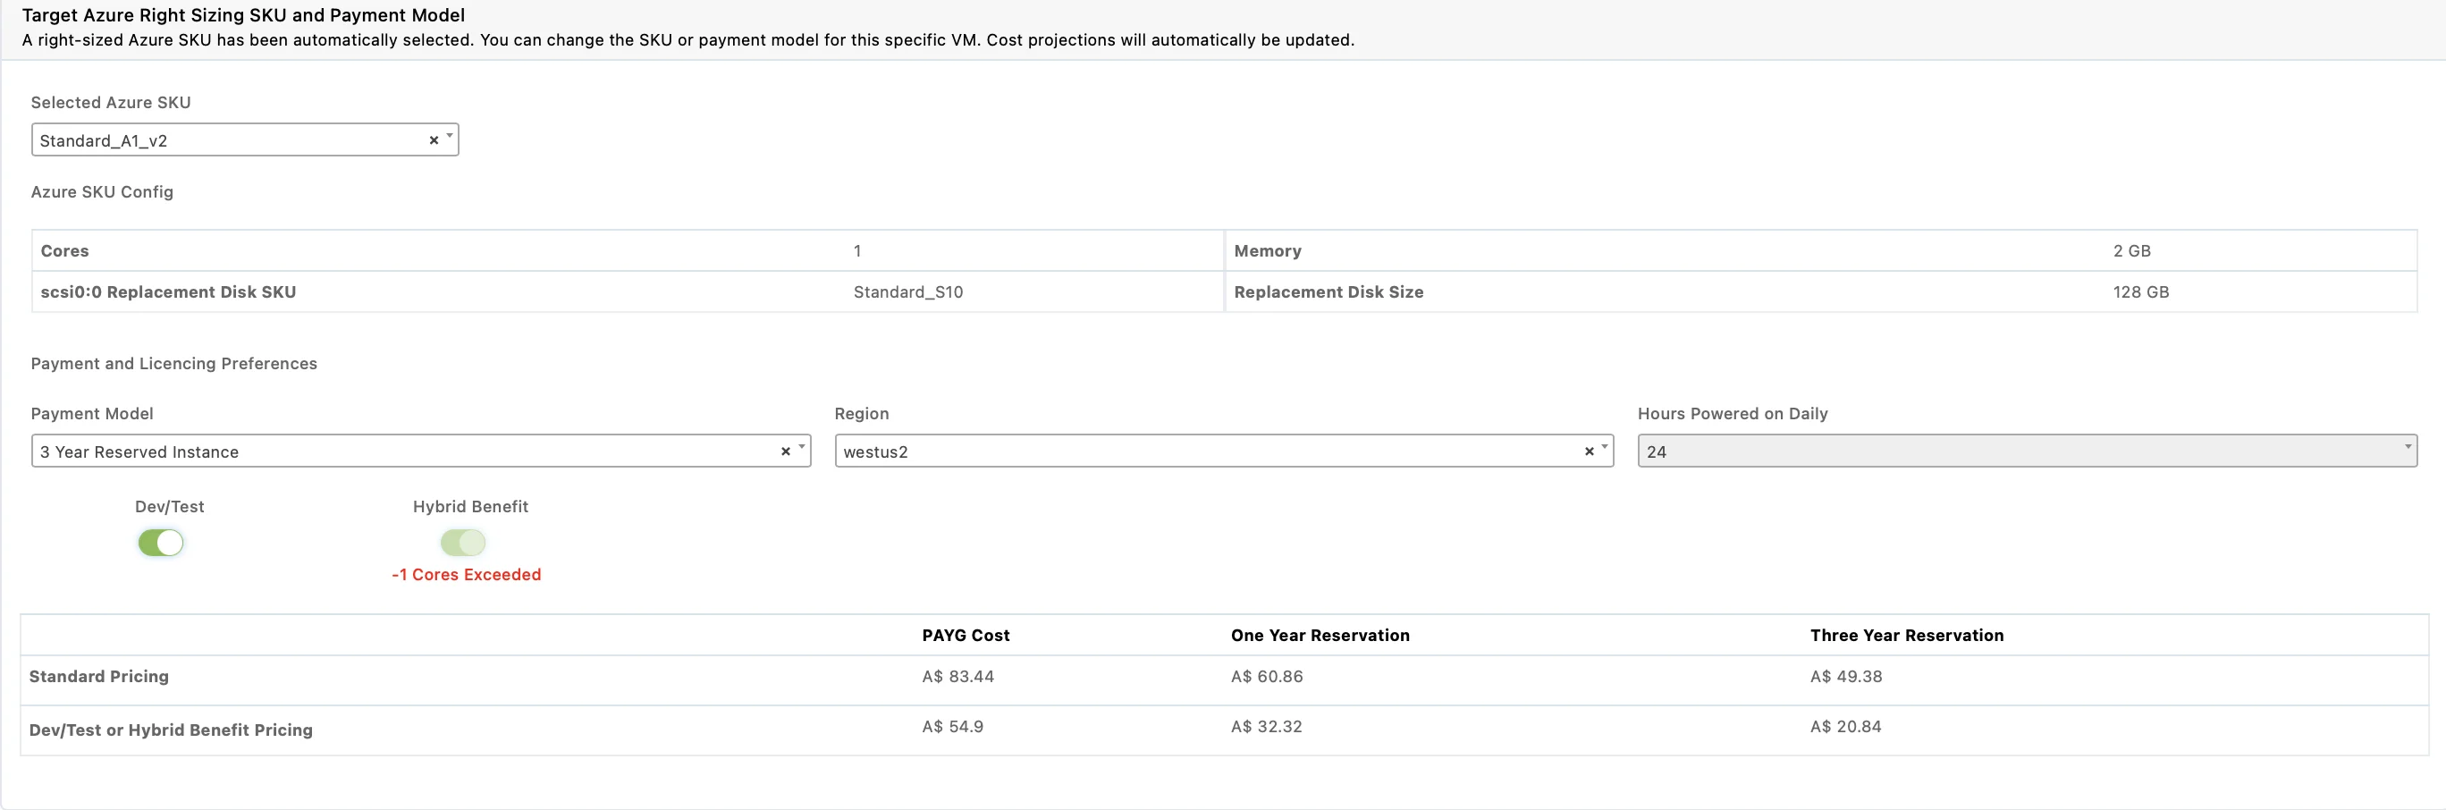Click the Three Year Reservation column header

tap(1907, 636)
